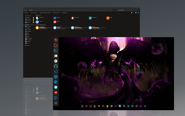Click Map network drive in the toolbar

click(56, 13)
